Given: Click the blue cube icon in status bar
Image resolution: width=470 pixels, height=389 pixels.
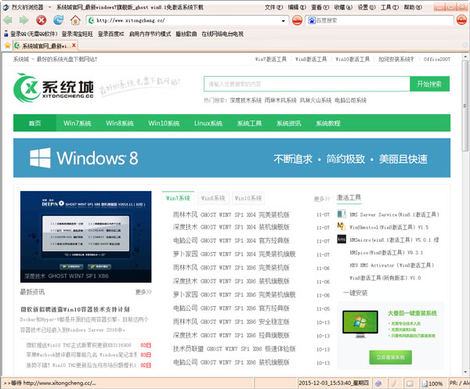Looking at the screenshot, I should [378, 384].
